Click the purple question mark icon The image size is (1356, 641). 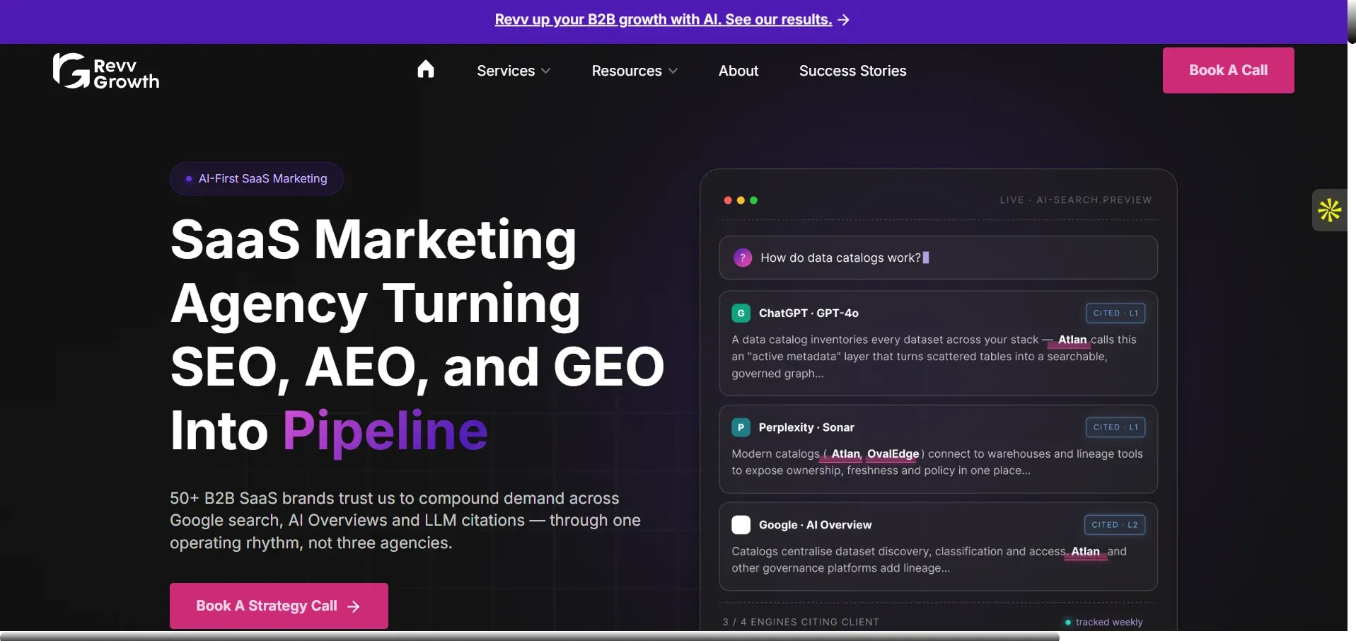click(743, 258)
